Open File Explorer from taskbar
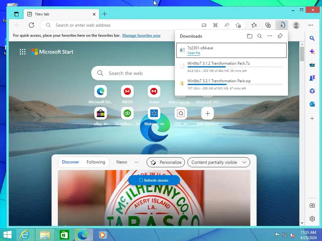Viewport: 322px width, 241px height. click(45, 235)
